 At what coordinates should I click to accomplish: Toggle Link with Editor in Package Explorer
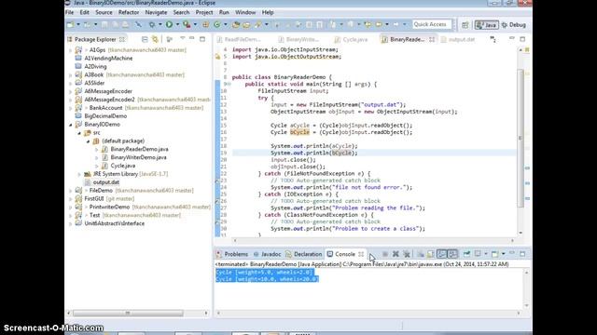(x=155, y=39)
